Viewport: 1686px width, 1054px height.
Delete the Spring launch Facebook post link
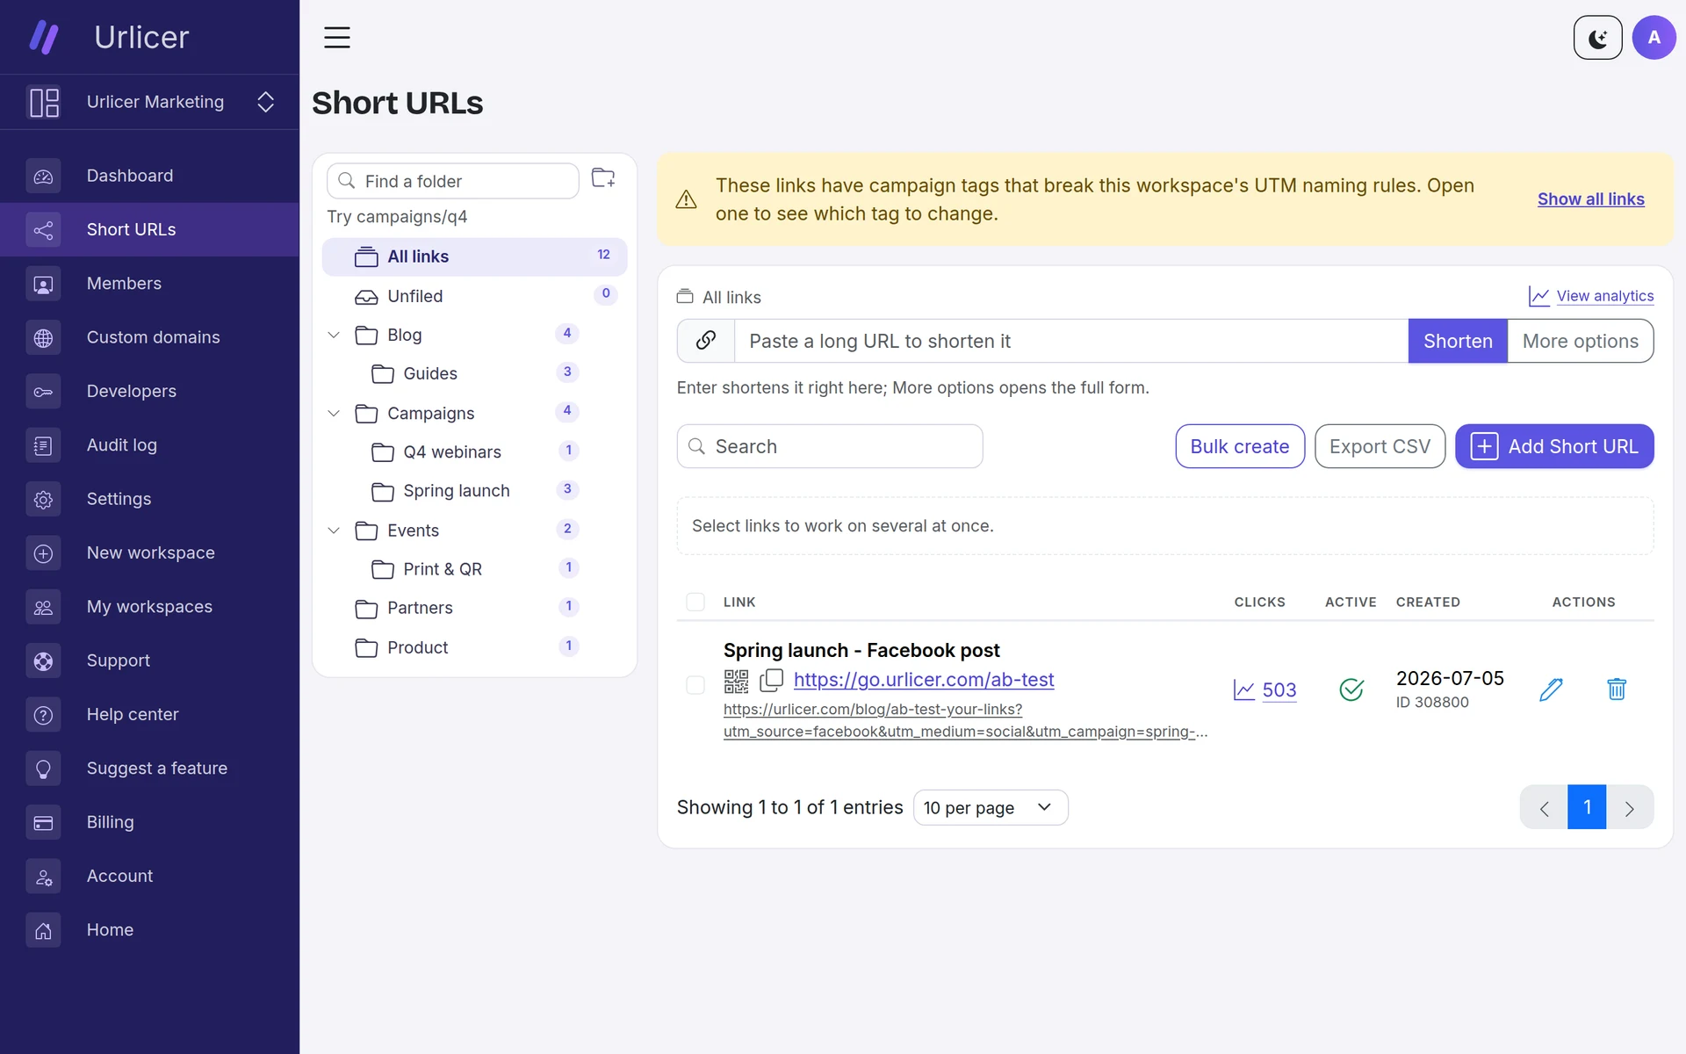tap(1617, 689)
